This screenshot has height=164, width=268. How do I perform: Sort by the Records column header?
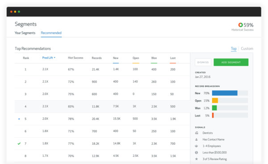tap(96, 58)
